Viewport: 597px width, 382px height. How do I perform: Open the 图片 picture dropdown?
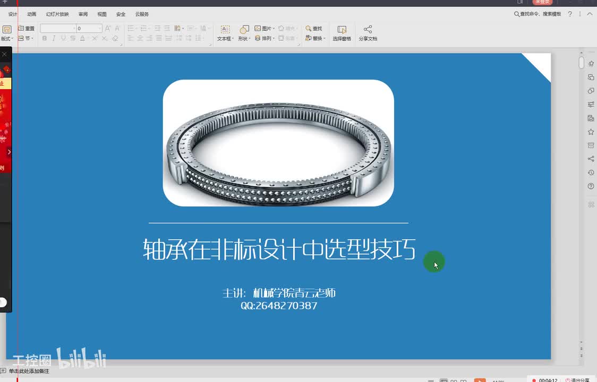265,29
